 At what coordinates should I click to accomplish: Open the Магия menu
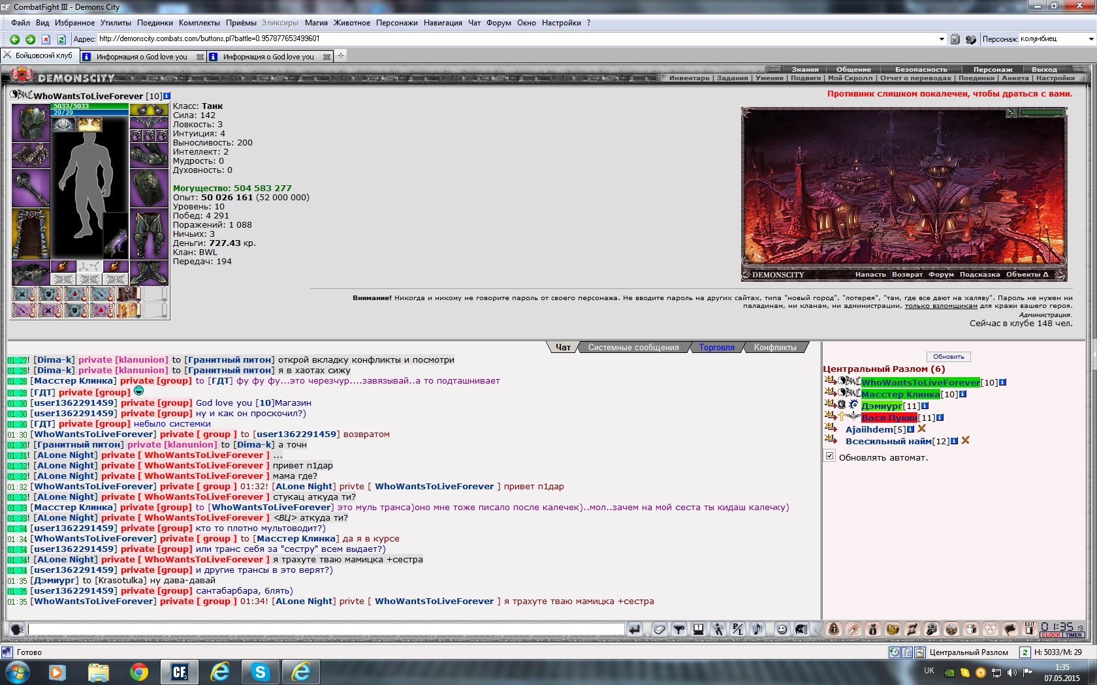point(316,23)
